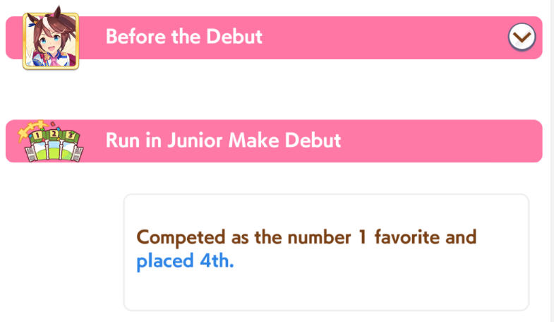Click the golden stars on the gate icon
This screenshot has width=554, height=322.
point(32,129)
